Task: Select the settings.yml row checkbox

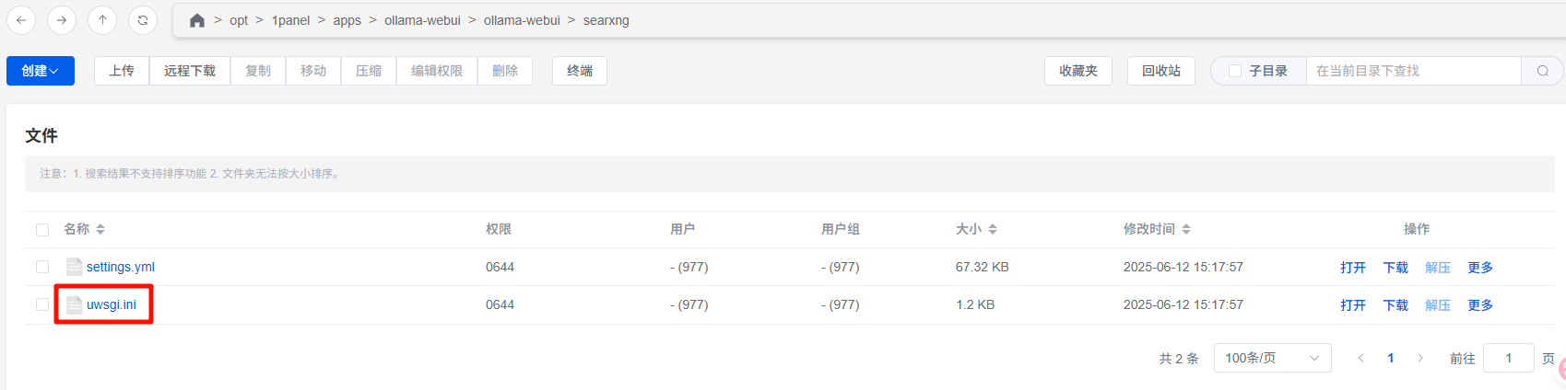Action: pos(42,267)
